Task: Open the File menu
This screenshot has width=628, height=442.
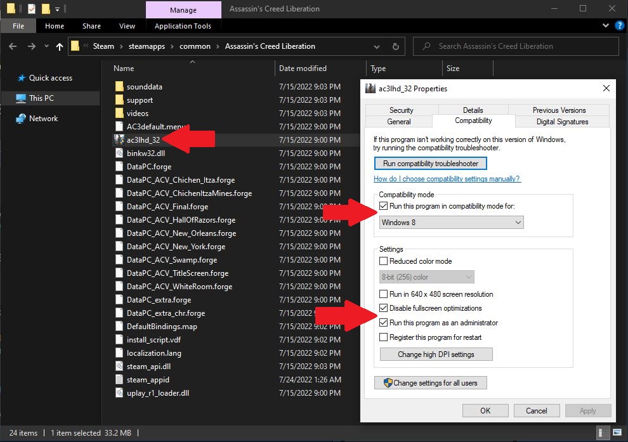Action: pos(18,26)
